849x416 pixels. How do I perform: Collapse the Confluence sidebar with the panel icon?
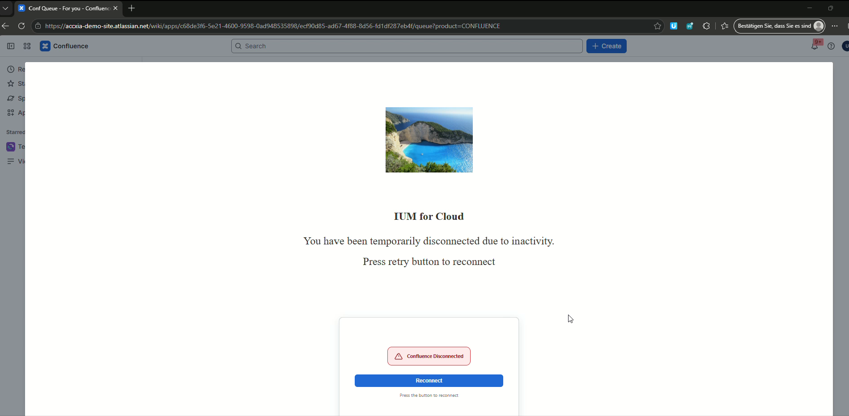[x=11, y=46]
